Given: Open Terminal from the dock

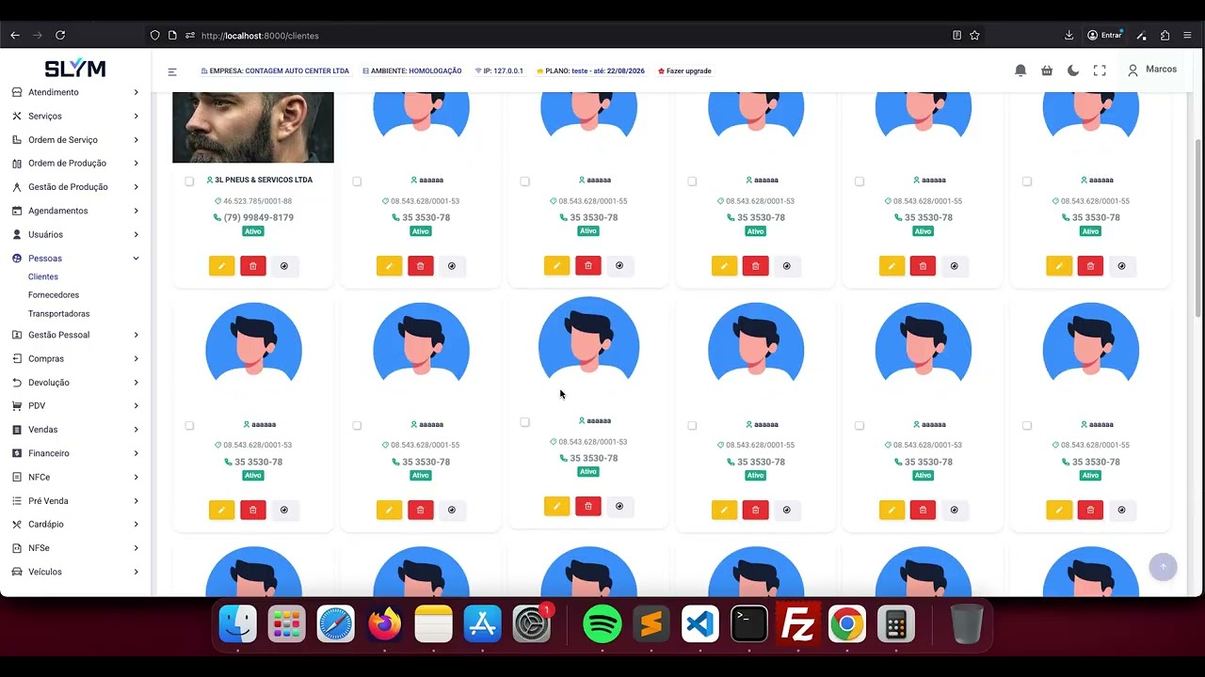Looking at the screenshot, I should [749, 624].
